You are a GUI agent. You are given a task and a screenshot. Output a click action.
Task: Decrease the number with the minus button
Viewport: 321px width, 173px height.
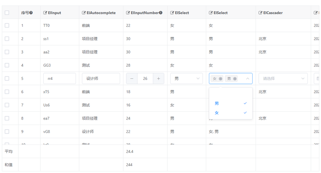point(132,79)
